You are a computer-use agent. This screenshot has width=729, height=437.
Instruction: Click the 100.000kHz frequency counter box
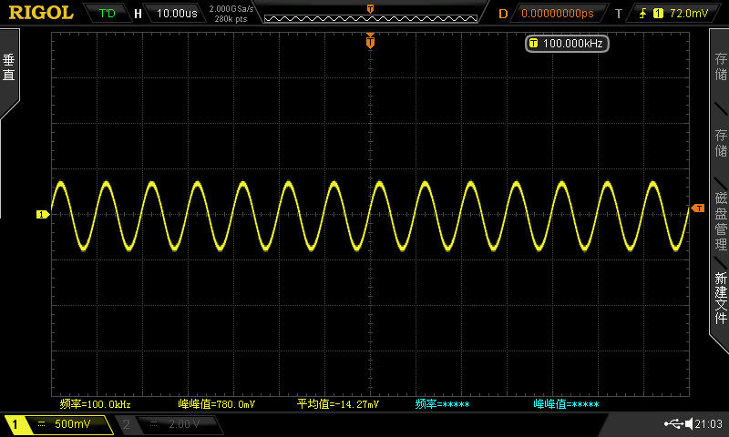567,44
